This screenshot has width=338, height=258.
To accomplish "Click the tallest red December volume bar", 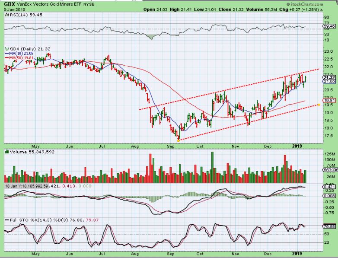I will pos(285,169).
